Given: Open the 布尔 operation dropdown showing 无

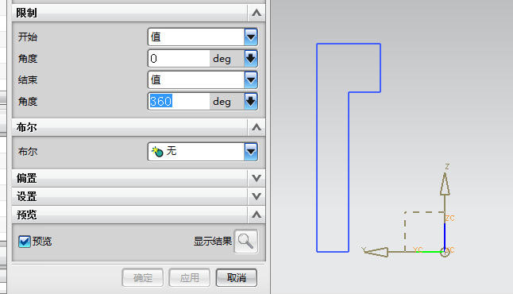Looking at the screenshot, I should [x=251, y=152].
